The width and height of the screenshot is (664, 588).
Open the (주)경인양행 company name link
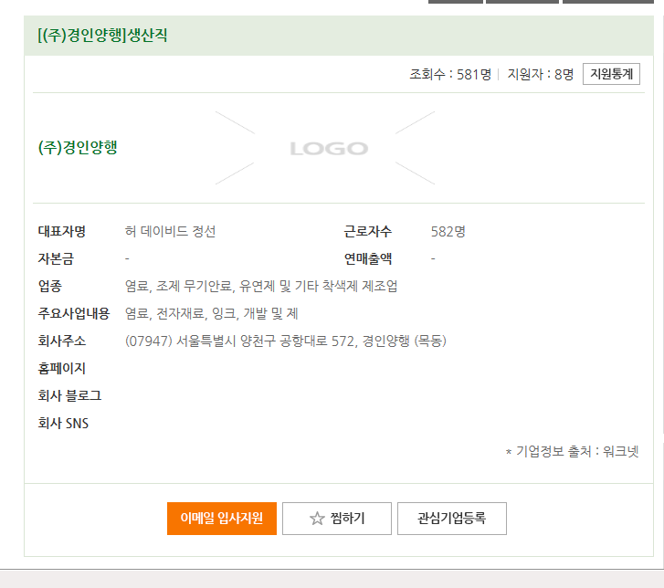click(x=78, y=147)
